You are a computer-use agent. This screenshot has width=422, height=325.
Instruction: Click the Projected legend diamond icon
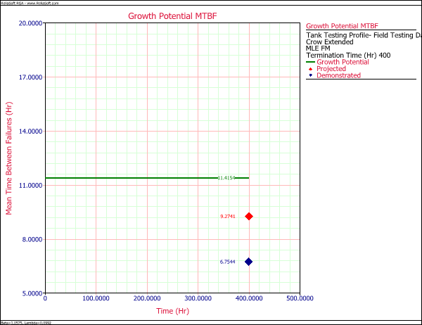click(x=310, y=69)
